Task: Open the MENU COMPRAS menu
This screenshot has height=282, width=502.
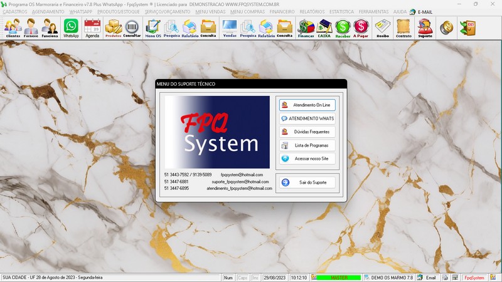Action: (x=247, y=12)
